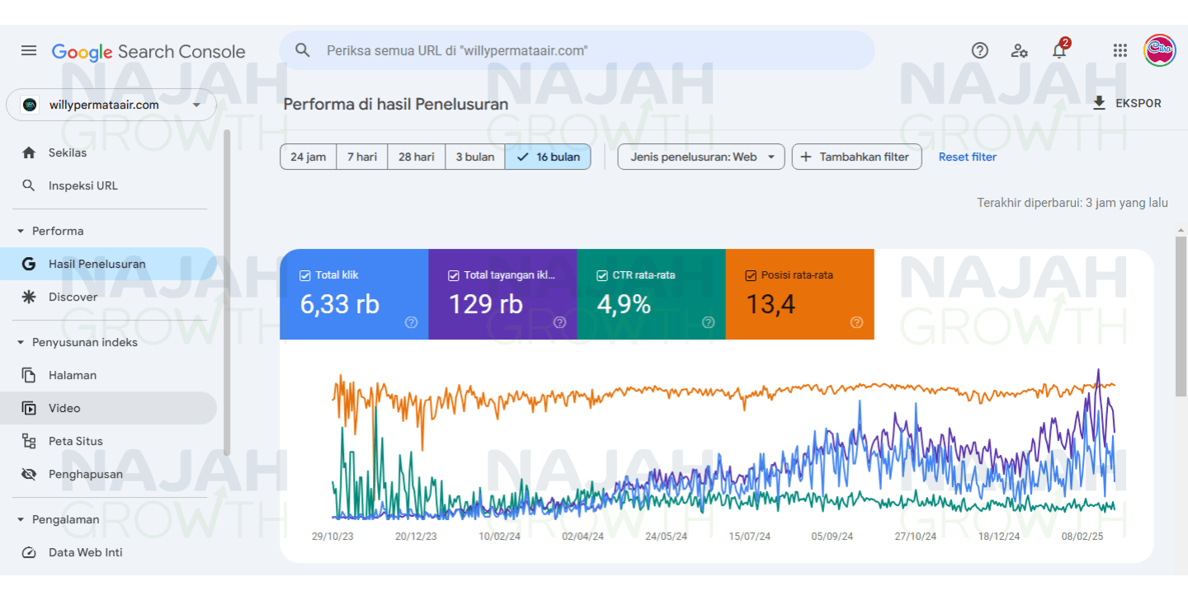Viewport: 1188px width, 600px height.
Task: Click the Discover asterisk icon
Action: tap(29, 297)
